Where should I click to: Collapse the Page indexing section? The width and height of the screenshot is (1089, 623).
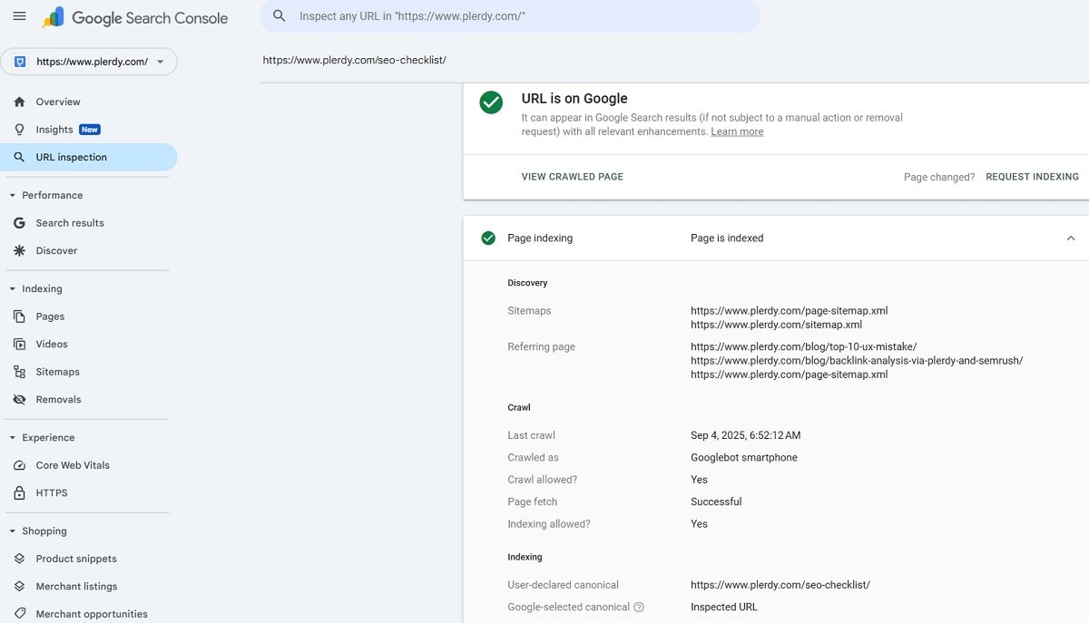pyautogui.click(x=1070, y=238)
